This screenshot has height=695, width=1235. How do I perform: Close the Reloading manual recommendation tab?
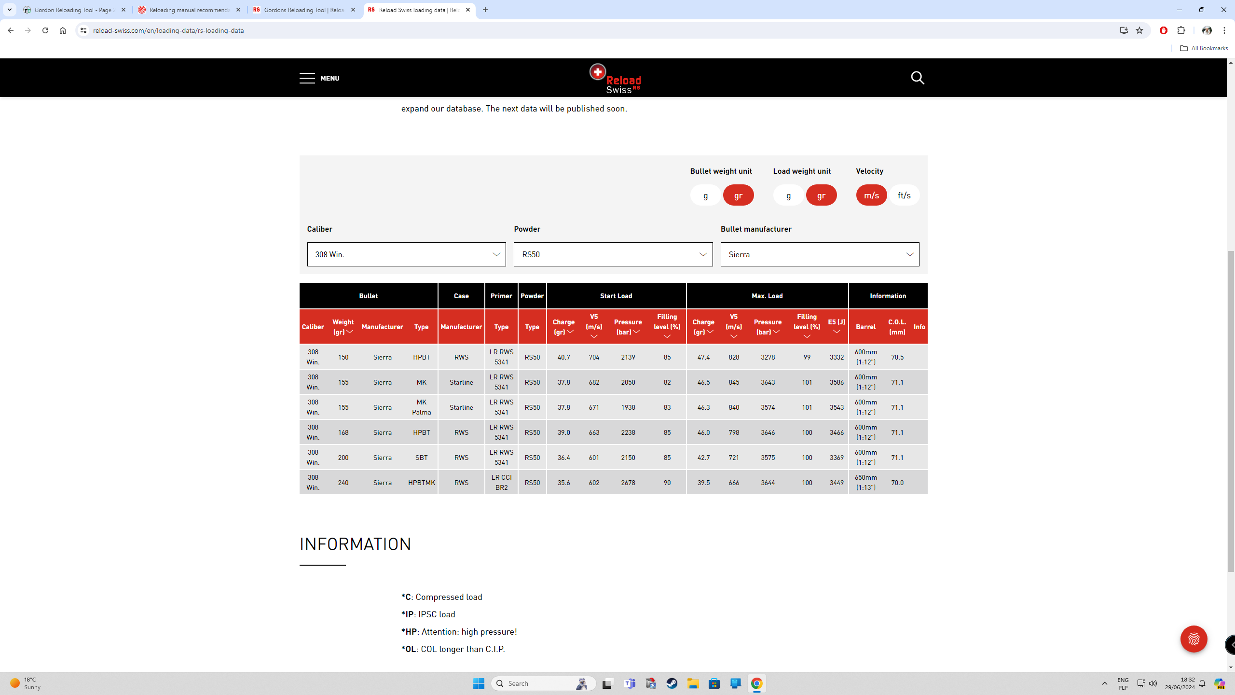[238, 10]
